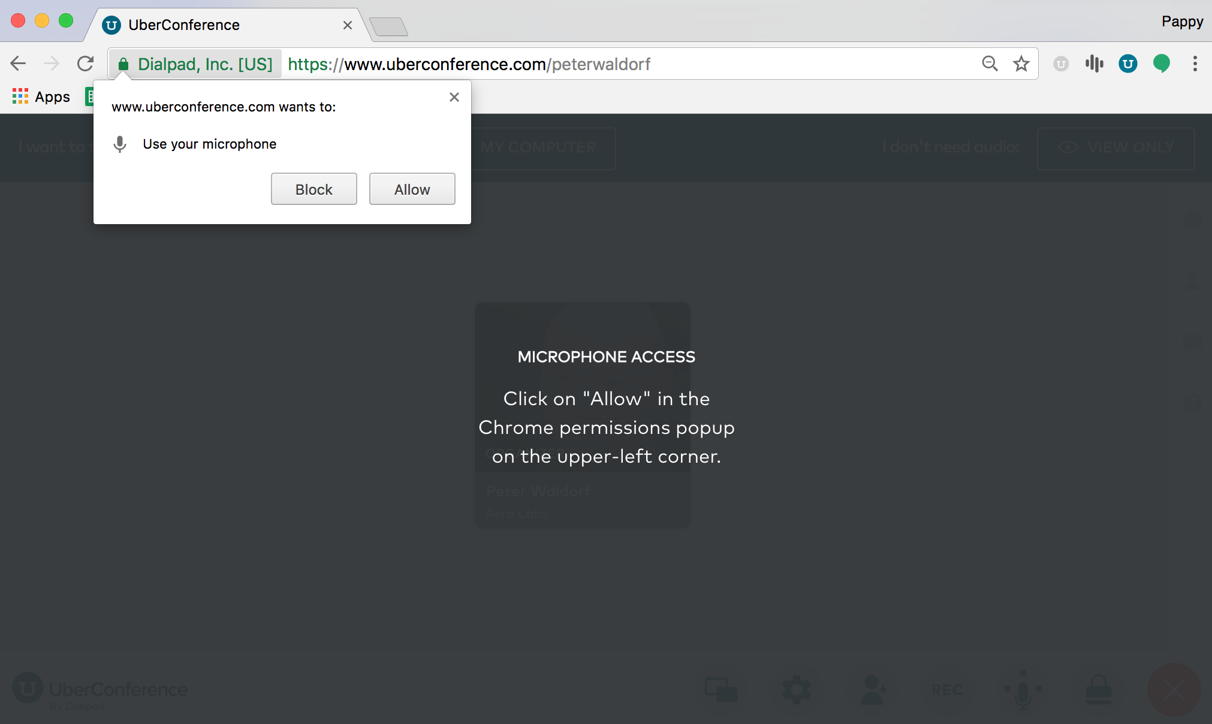Viewport: 1212px width, 724px height.
Task: Reload the page with the refresh icon
Action: tap(86, 64)
